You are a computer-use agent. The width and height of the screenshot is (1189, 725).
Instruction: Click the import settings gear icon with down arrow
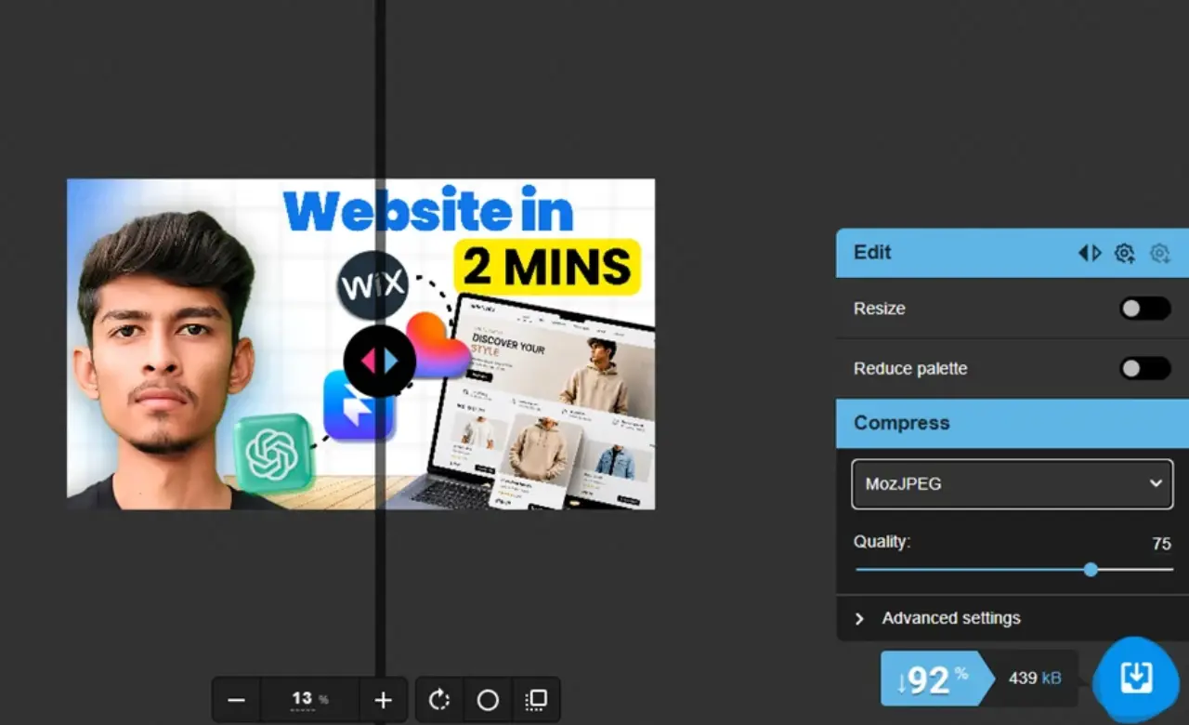coord(1160,253)
